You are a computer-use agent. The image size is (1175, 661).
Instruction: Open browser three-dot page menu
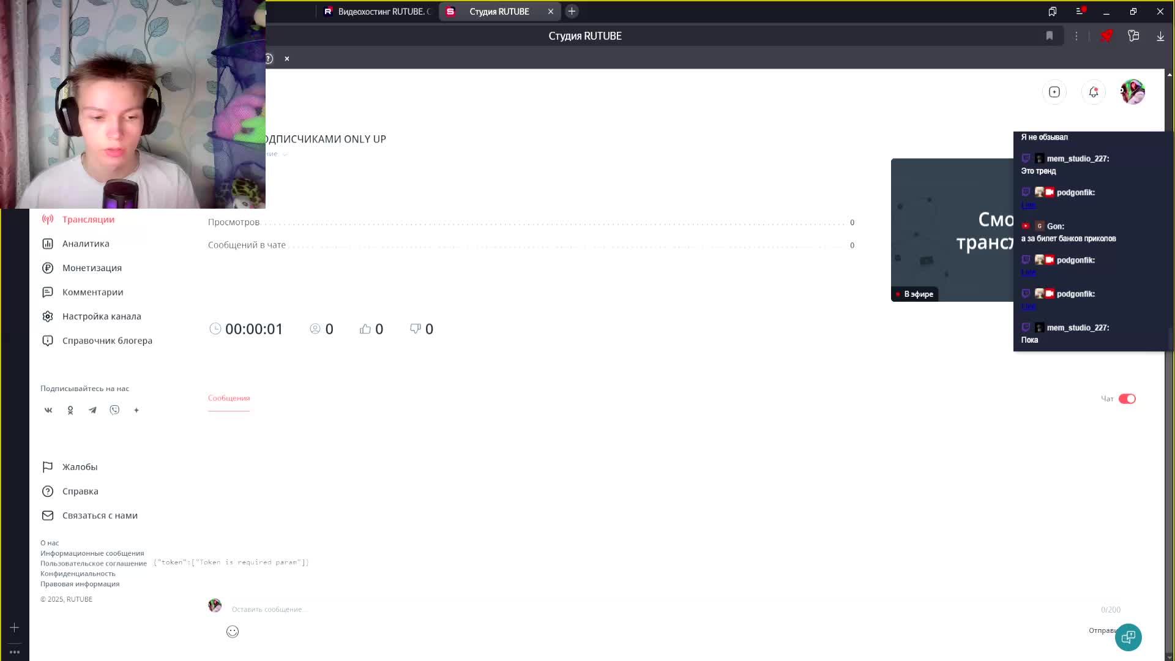(x=1076, y=36)
